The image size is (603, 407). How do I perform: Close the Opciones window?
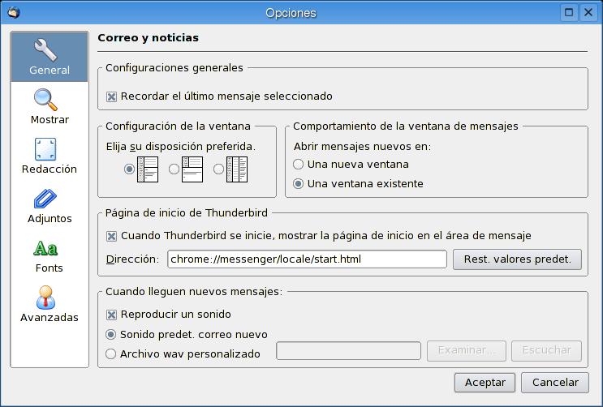588,13
